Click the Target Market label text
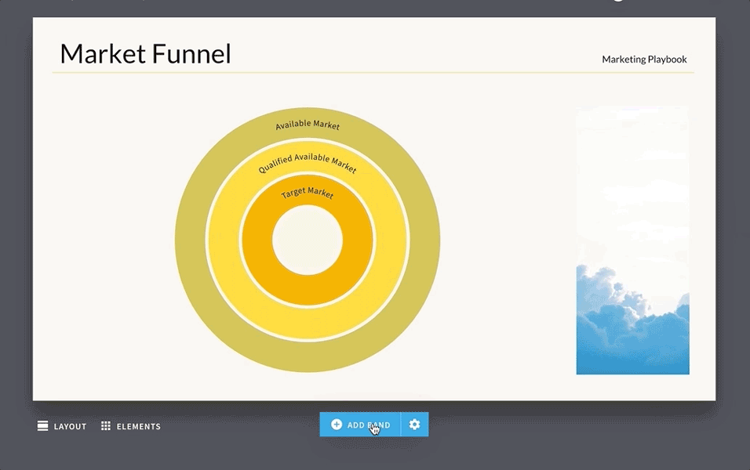The image size is (750, 470). pyautogui.click(x=308, y=193)
